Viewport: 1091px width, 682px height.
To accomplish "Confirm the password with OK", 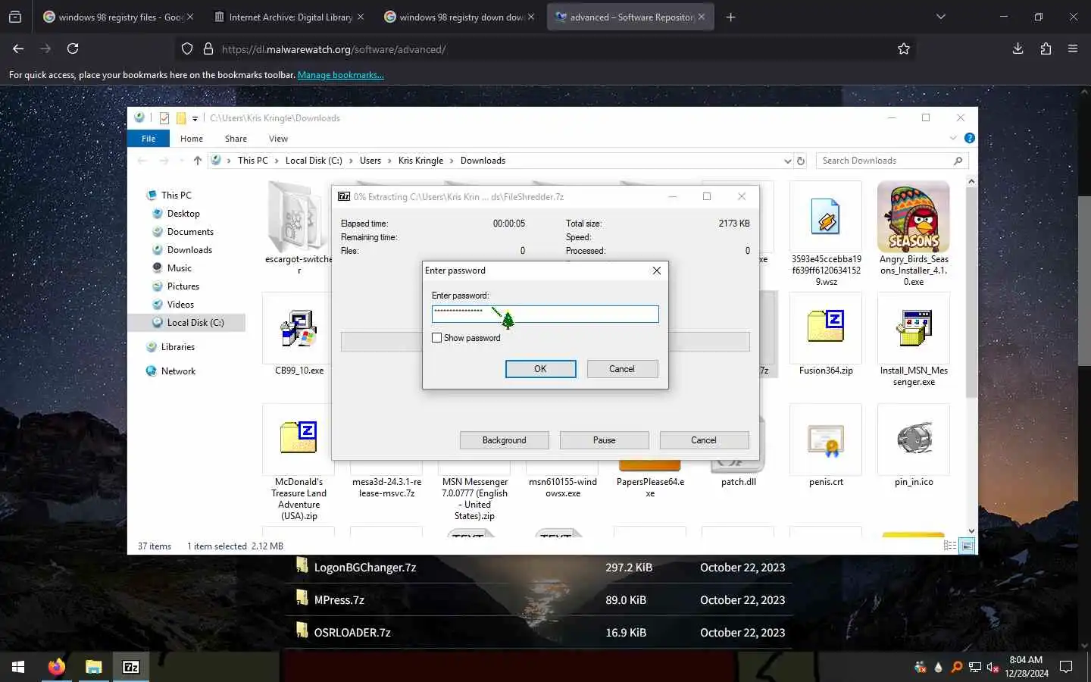I will 540,369.
